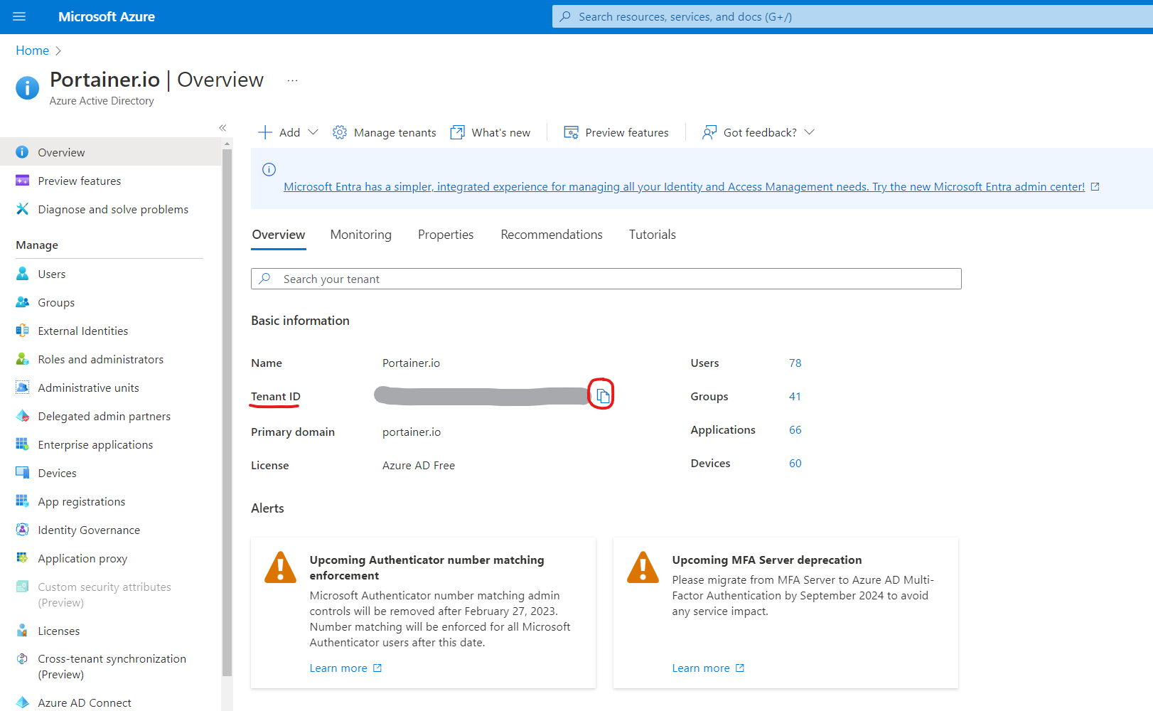Open Identity Governance from sidebar
This screenshot has height=711, width=1153.
coord(89,530)
